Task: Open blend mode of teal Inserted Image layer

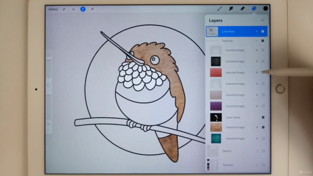Action: point(257,138)
